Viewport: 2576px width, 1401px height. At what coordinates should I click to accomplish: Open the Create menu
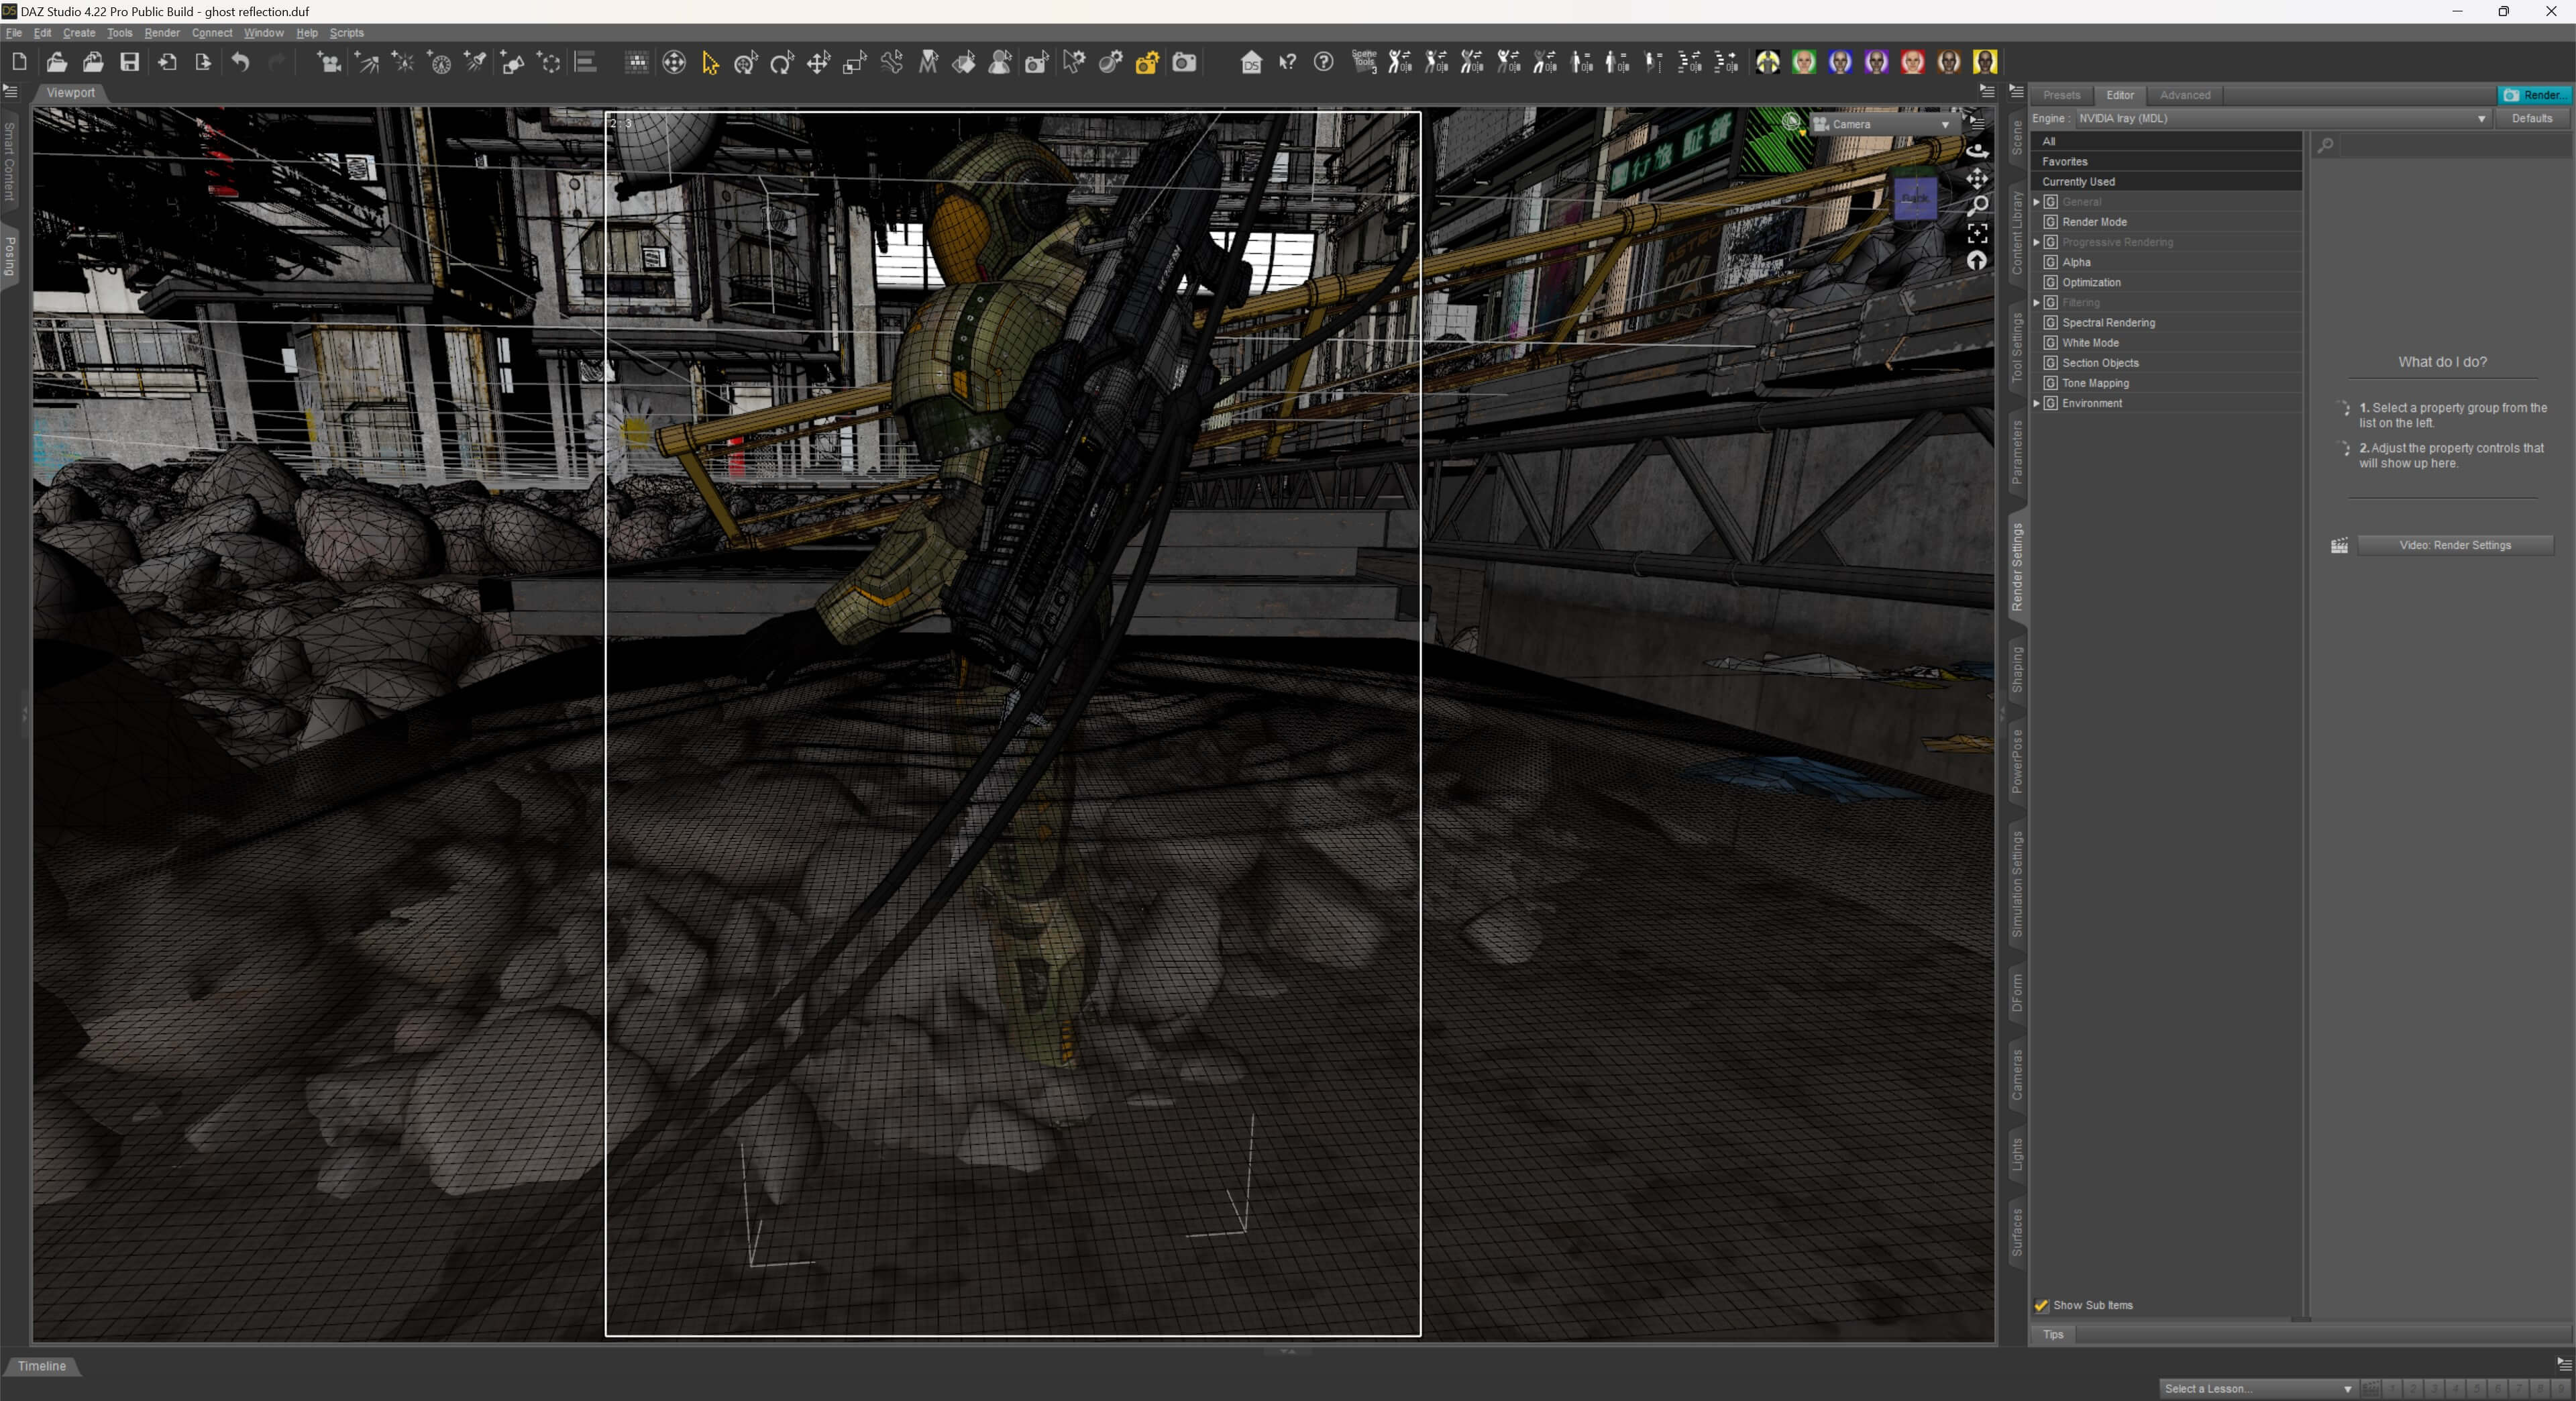coord(79,33)
